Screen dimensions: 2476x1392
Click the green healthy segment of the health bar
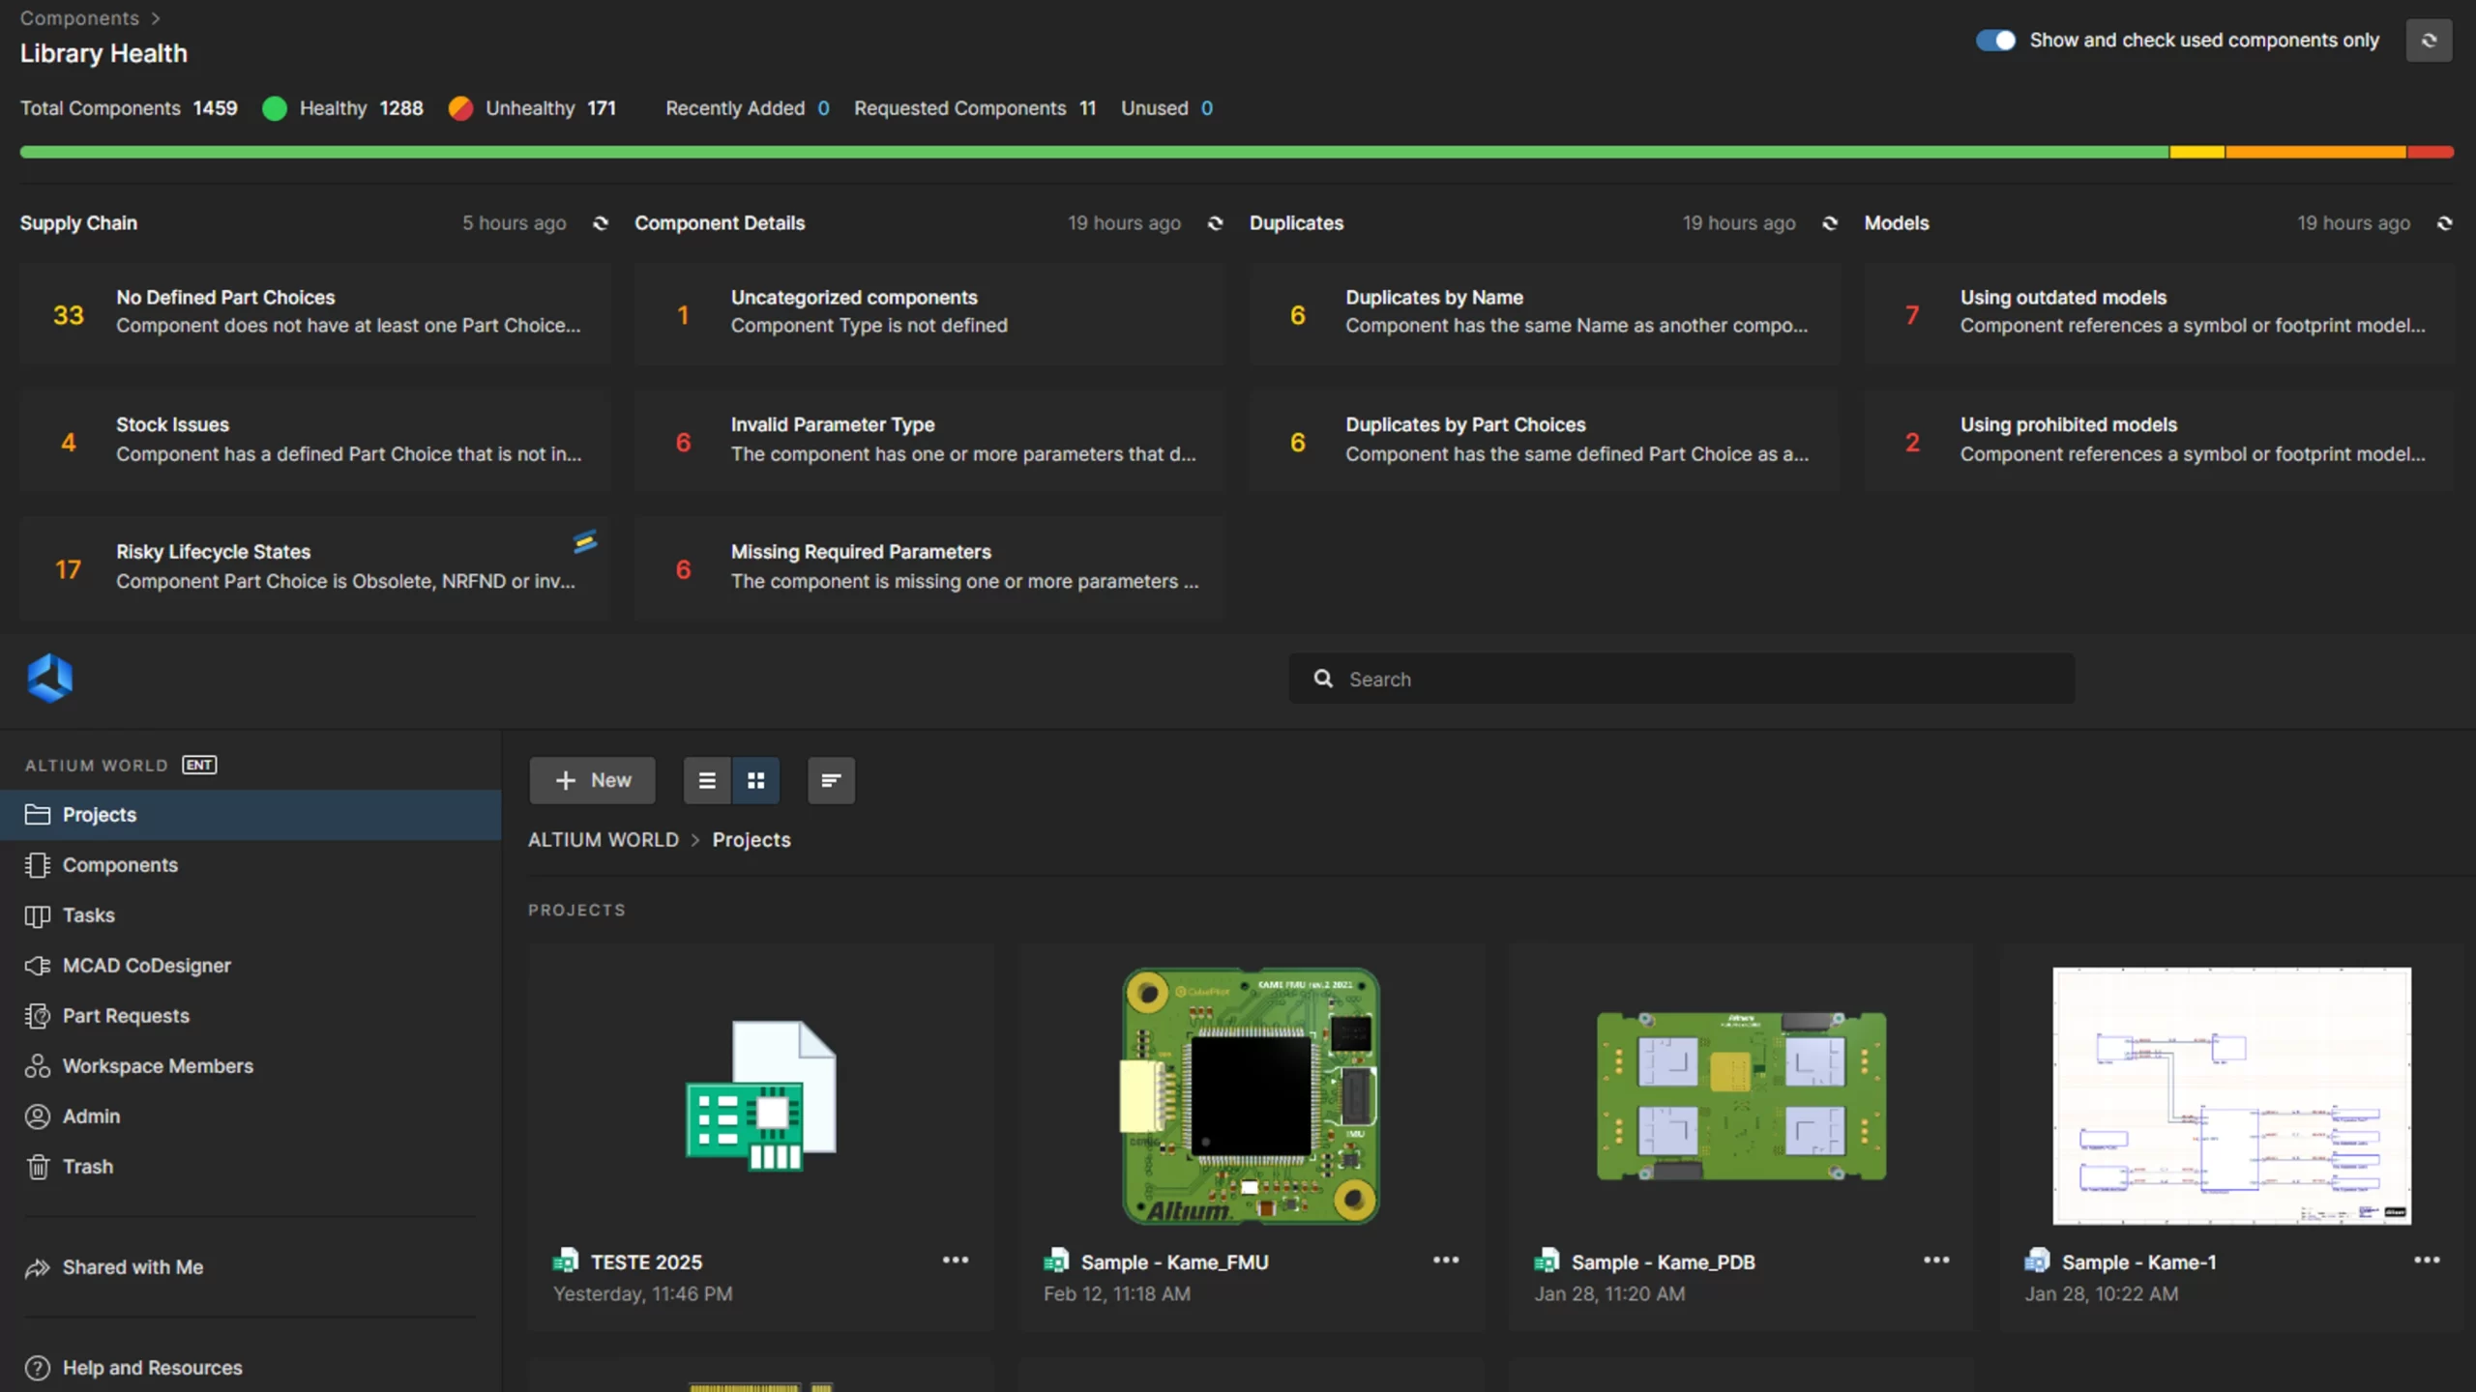(x=1094, y=152)
